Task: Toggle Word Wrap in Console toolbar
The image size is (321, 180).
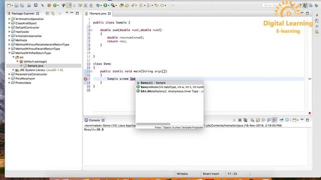Action: (263, 120)
